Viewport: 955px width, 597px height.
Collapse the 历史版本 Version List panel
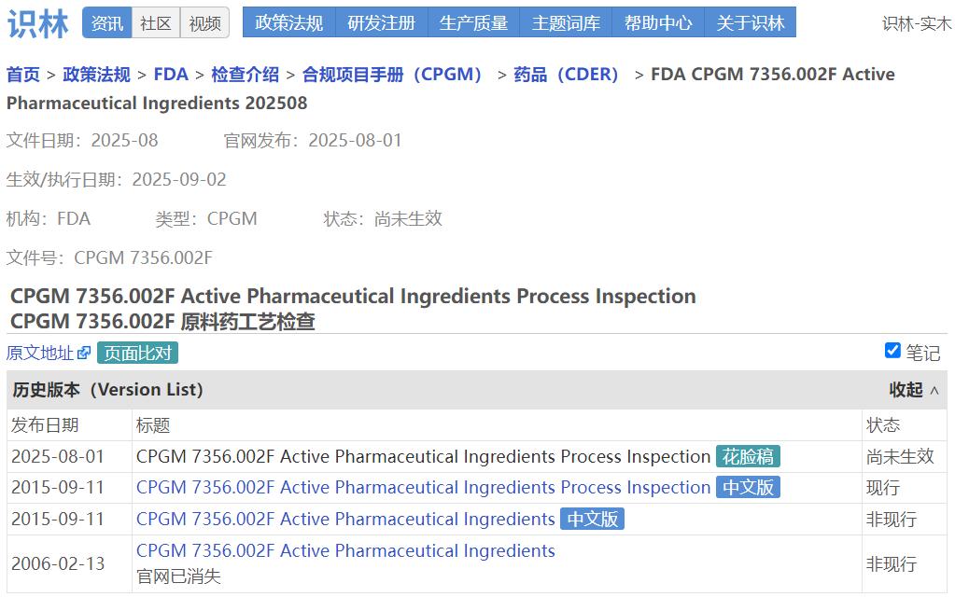pyautogui.click(x=914, y=390)
